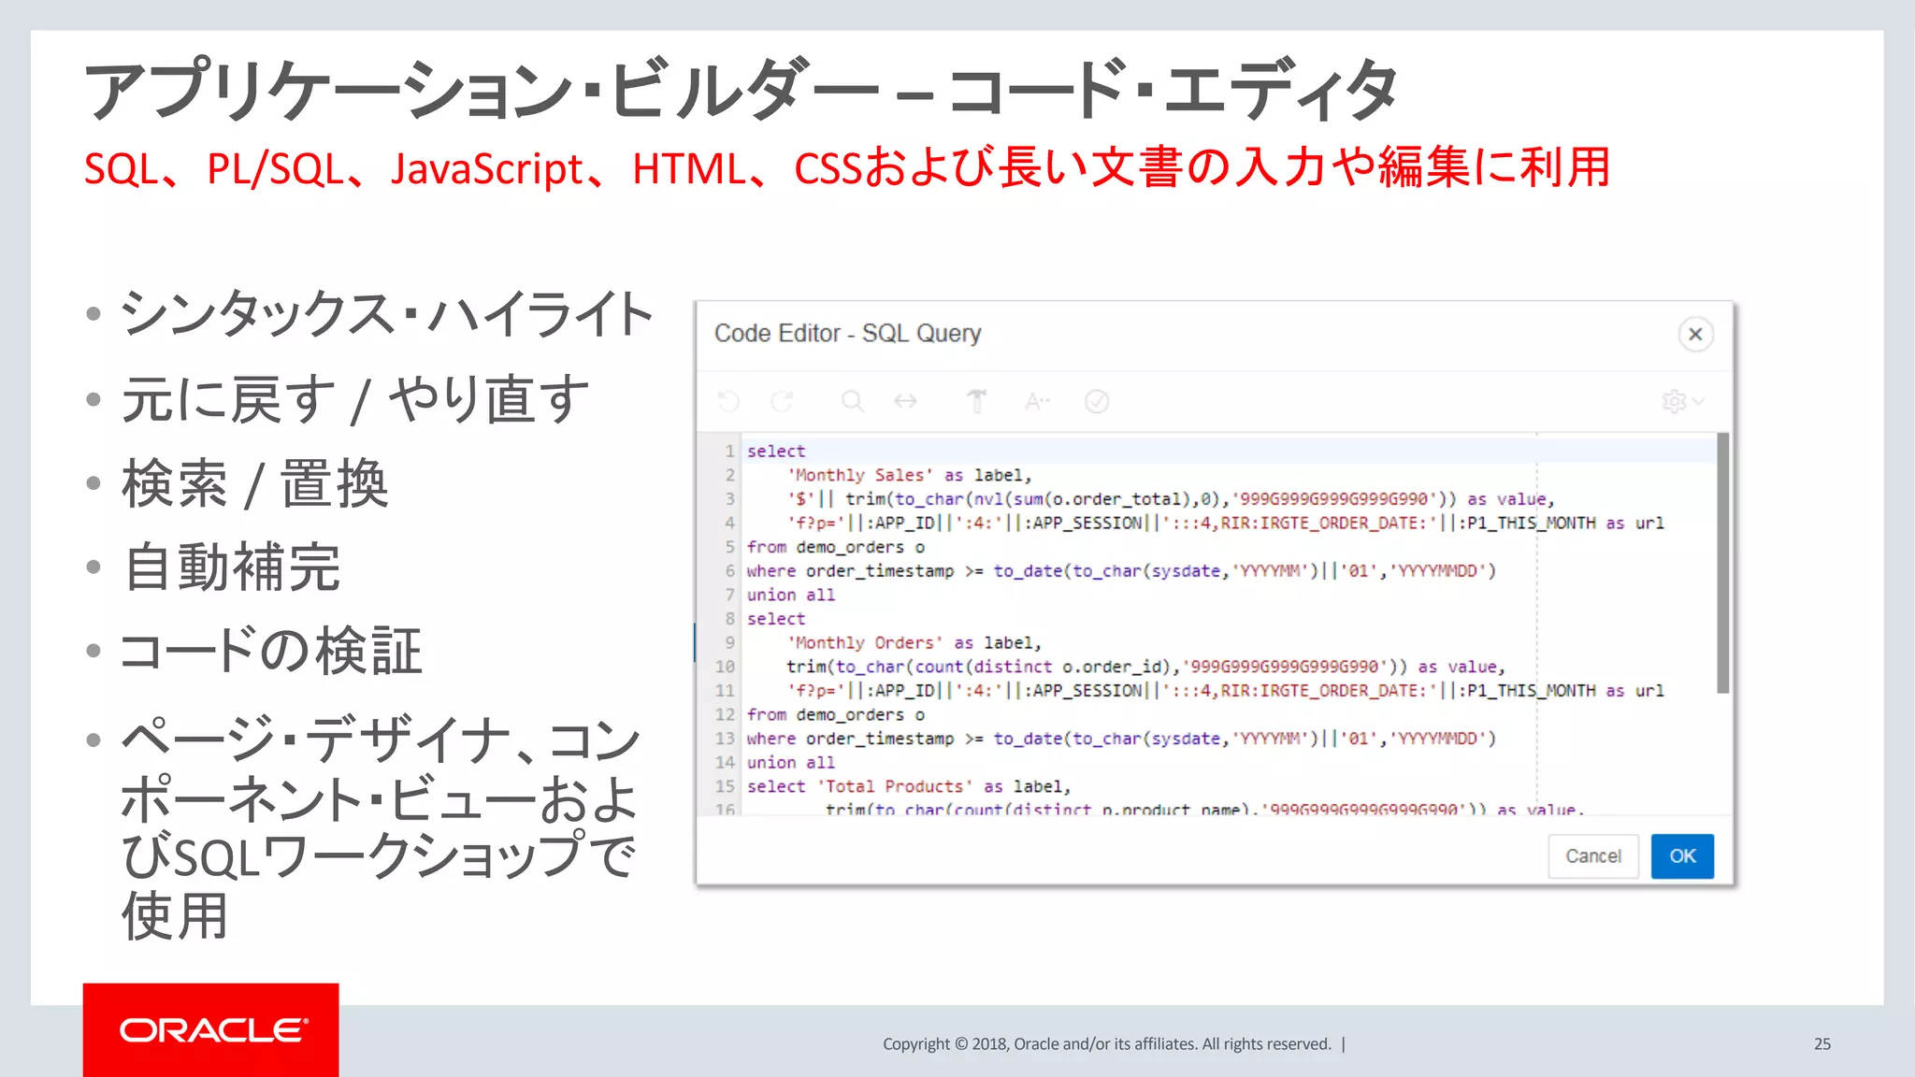Click the 'where order_timestamp' text on line 6
This screenshot has width=1915, height=1077.
click(x=851, y=571)
